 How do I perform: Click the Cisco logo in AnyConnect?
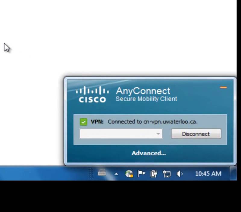coord(92,94)
